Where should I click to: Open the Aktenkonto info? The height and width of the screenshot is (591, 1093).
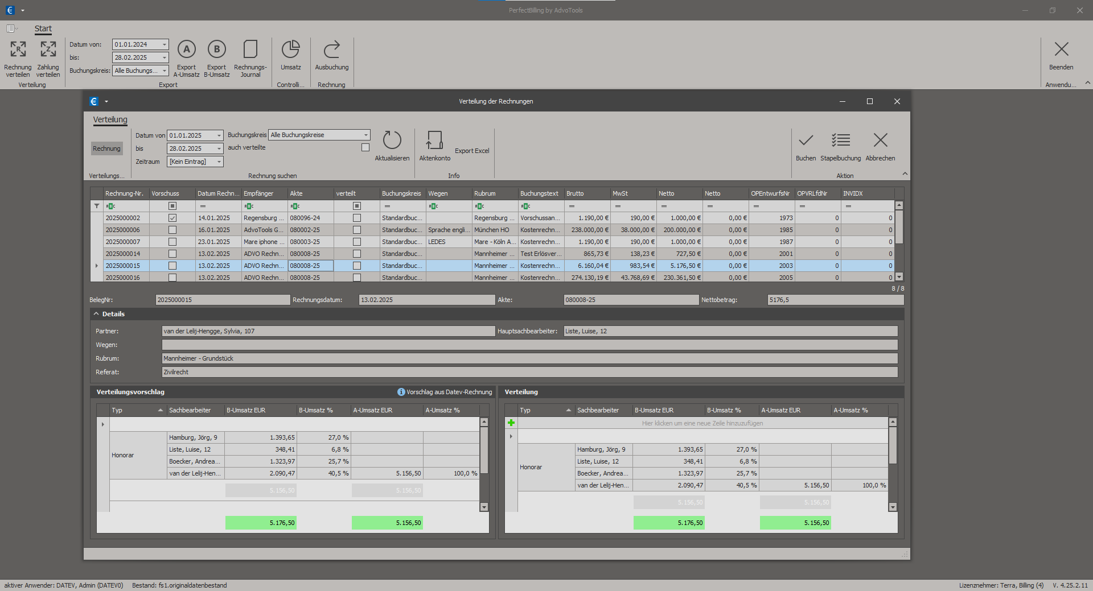[434, 140]
